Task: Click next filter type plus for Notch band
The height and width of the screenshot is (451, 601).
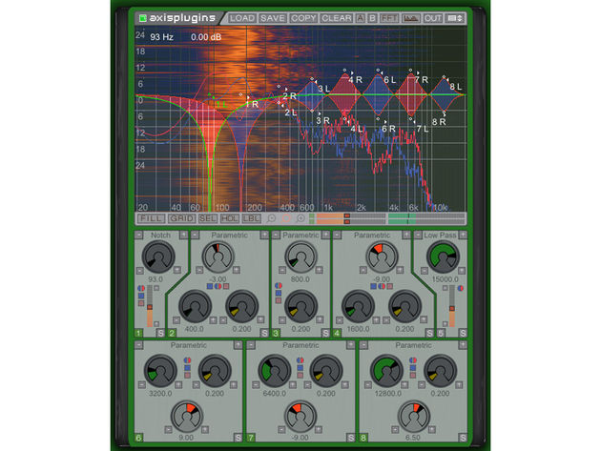Action: [184, 235]
